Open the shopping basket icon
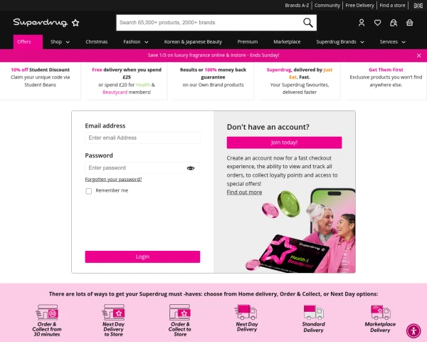 (x=410, y=23)
